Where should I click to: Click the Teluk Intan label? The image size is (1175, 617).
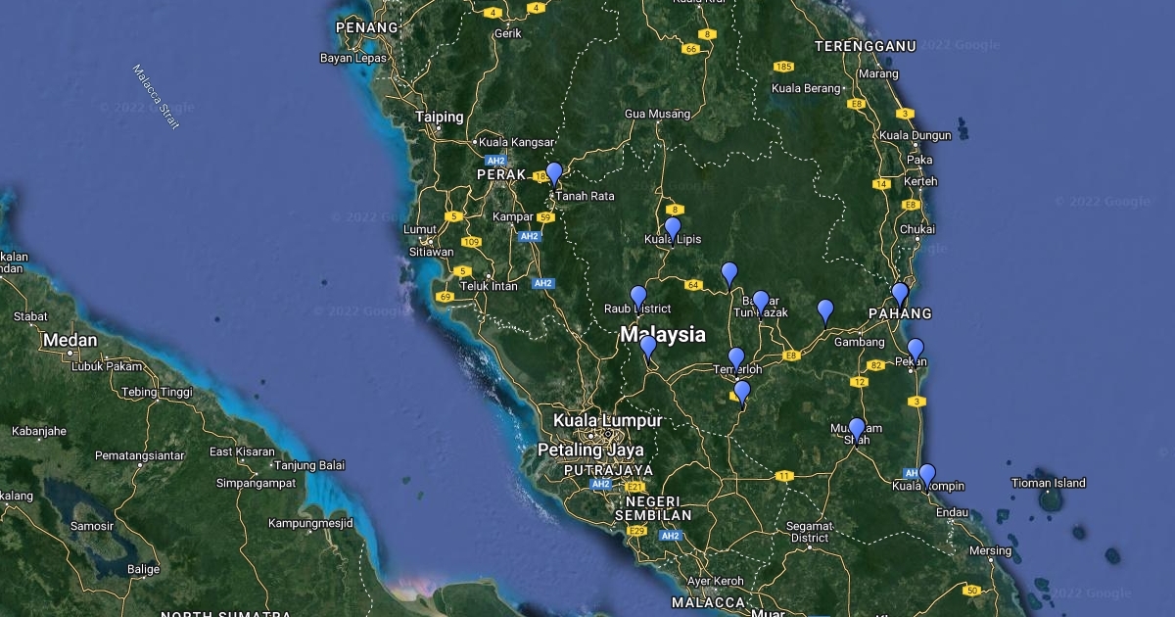pyautogui.click(x=489, y=286)
